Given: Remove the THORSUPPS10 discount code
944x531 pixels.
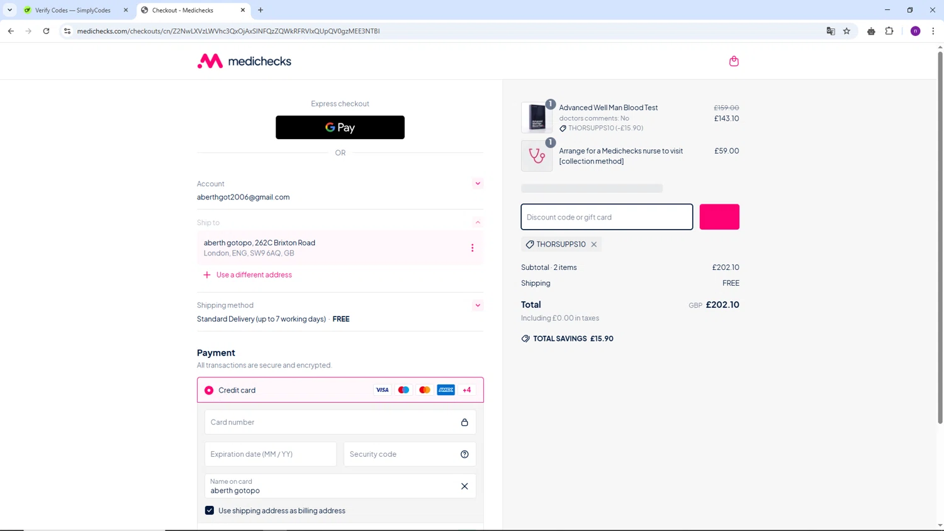Looking at the screenshot, I should (x=593, y=244).
